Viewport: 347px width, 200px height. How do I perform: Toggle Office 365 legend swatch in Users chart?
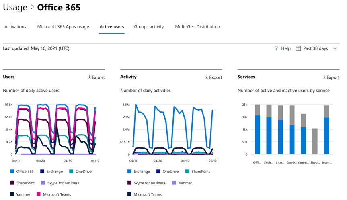(12, 171)
